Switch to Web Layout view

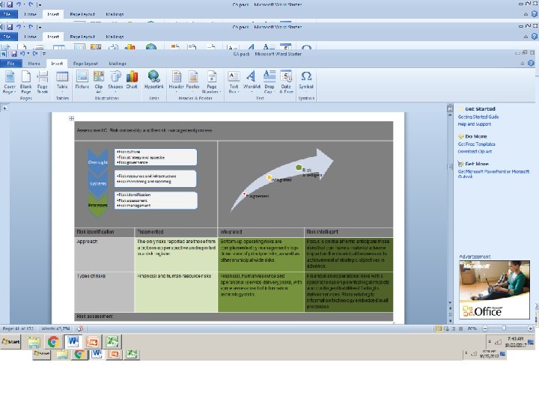(454, 328)
